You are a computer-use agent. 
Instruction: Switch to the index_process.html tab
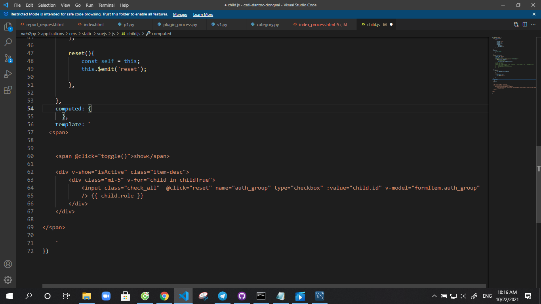[x=317, y=25]
